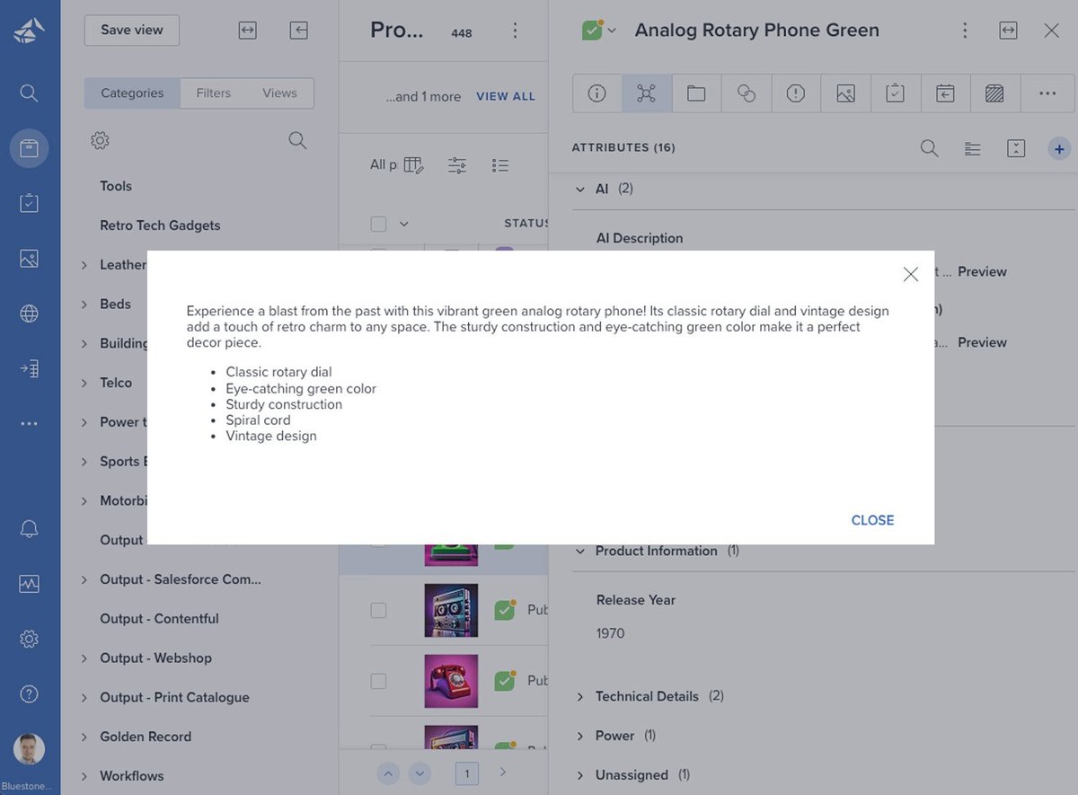Open the notifications bell icon

(x=29, y=529)
